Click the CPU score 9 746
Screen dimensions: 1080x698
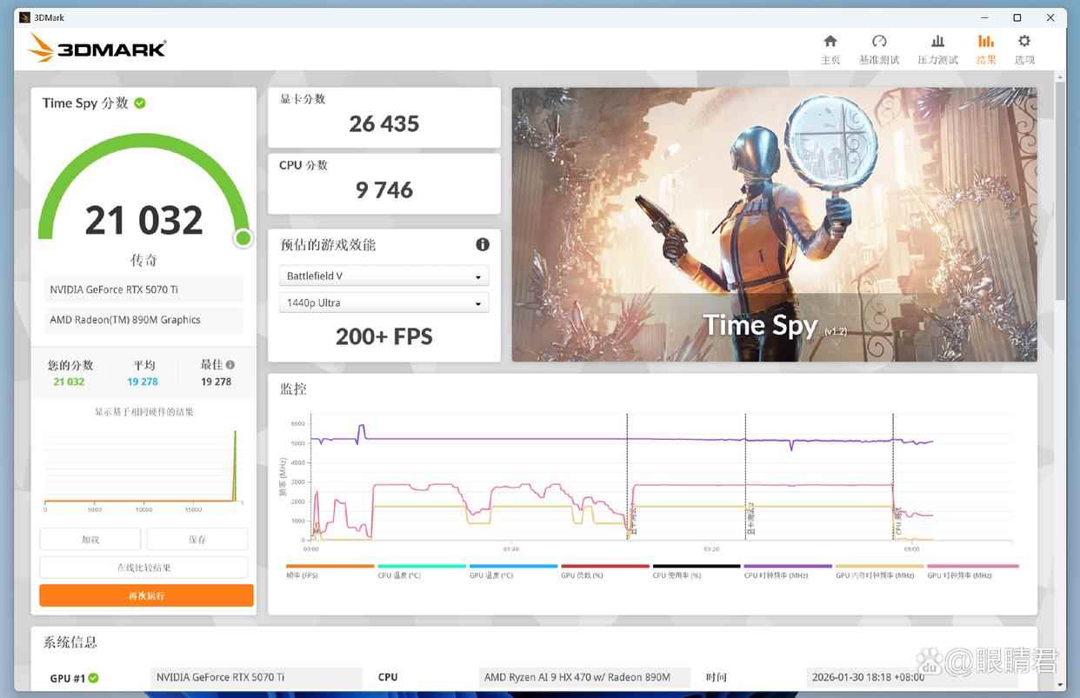coord(384,190)
